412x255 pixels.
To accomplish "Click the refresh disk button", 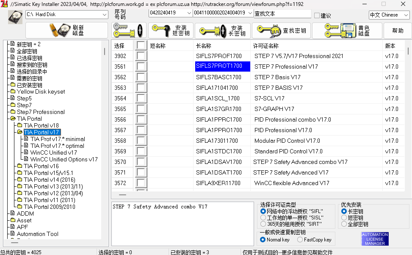I will (x=67, y=30).
